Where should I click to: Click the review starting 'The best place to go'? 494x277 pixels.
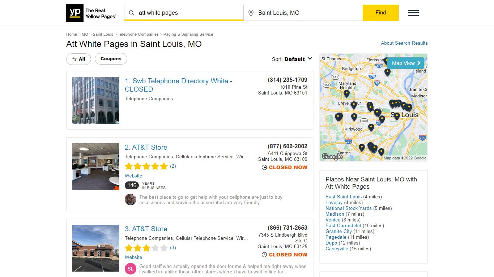pyautogui.click(x=211, y=200)
